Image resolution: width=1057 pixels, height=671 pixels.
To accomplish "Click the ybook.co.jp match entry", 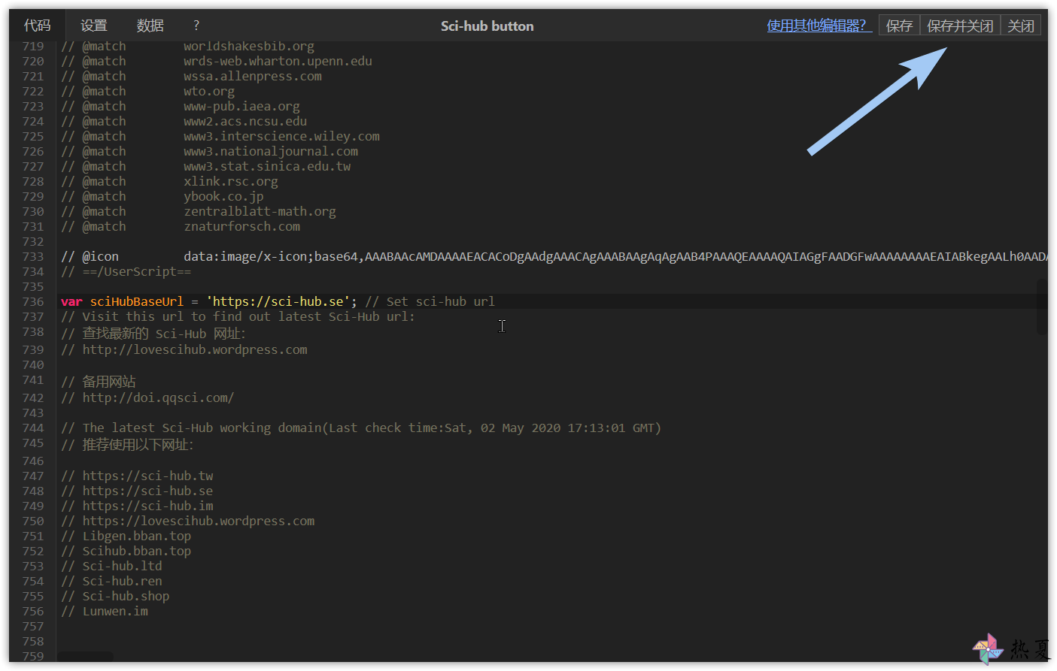I will pyautogui.click(x=223, y=196).
